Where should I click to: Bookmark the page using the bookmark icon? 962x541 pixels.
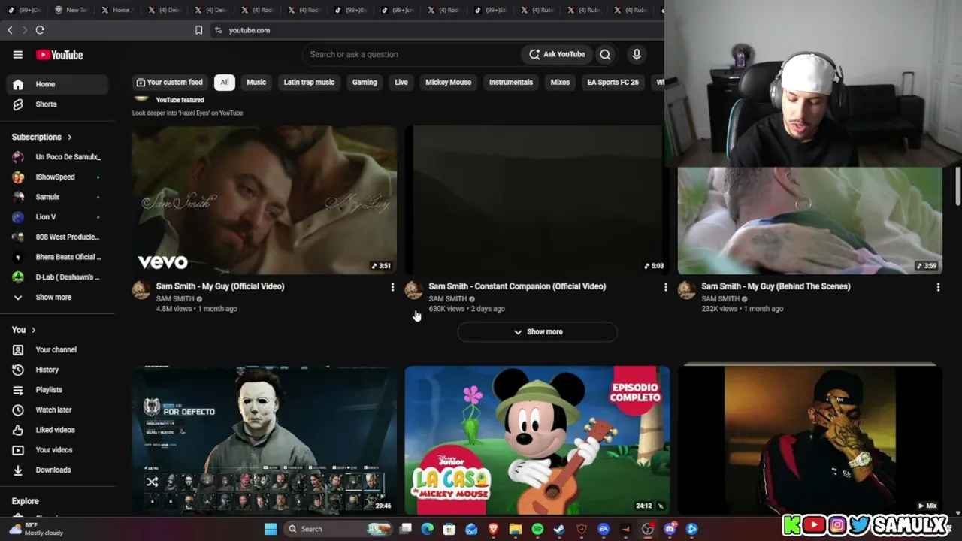[198, 30]
